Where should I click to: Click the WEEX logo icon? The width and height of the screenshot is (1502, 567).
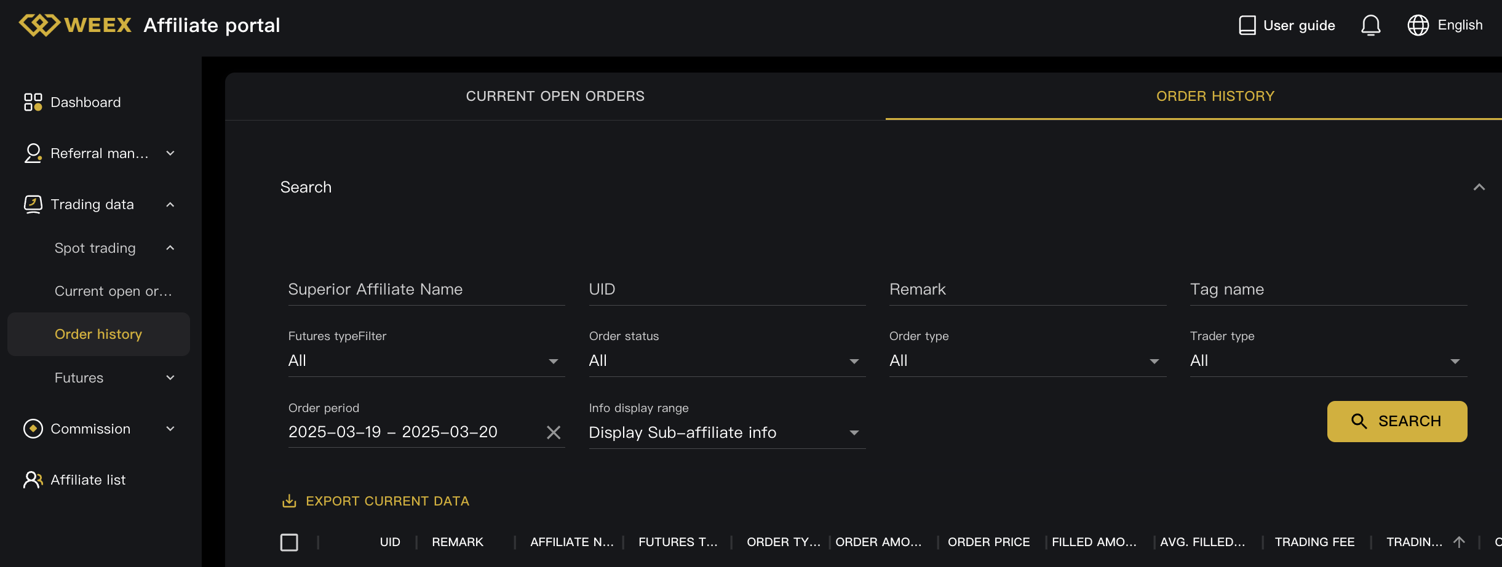click(39, 25)
